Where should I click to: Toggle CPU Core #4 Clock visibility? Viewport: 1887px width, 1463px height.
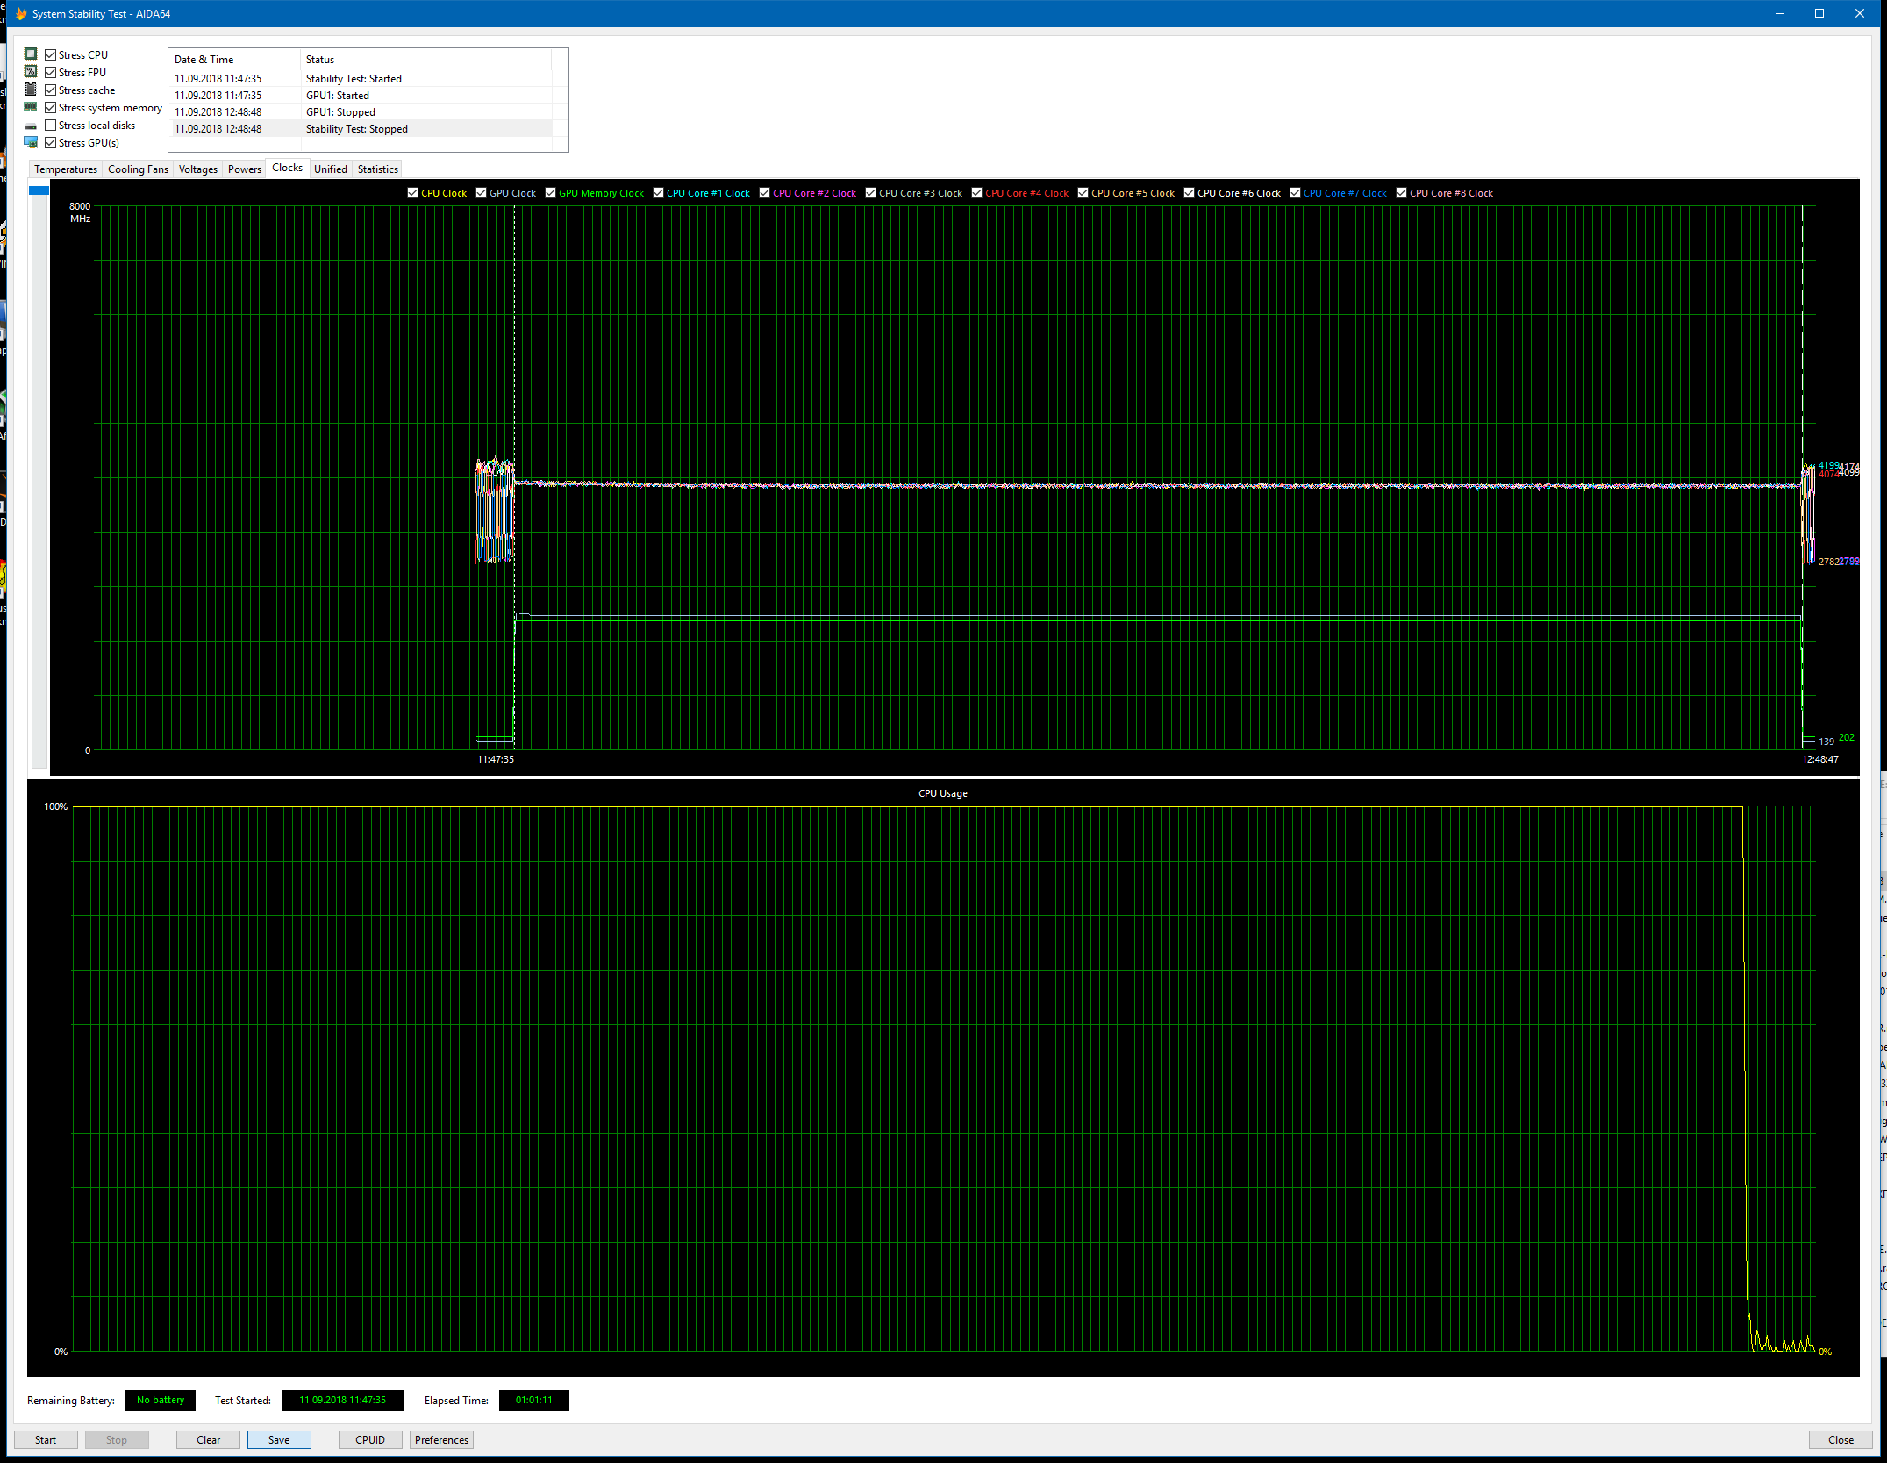[x=976, y=193]
